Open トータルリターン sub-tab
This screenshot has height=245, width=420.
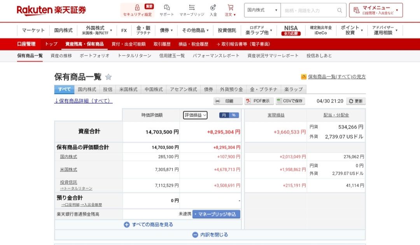(x=135, y=56)
